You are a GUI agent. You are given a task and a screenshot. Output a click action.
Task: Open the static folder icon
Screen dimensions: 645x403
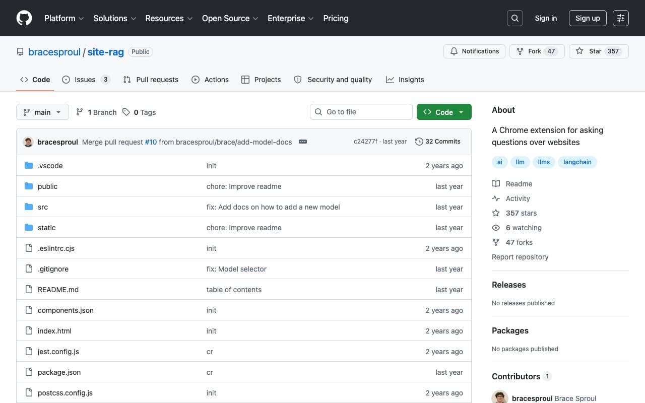pyautogui.click(x=29, y=228)
